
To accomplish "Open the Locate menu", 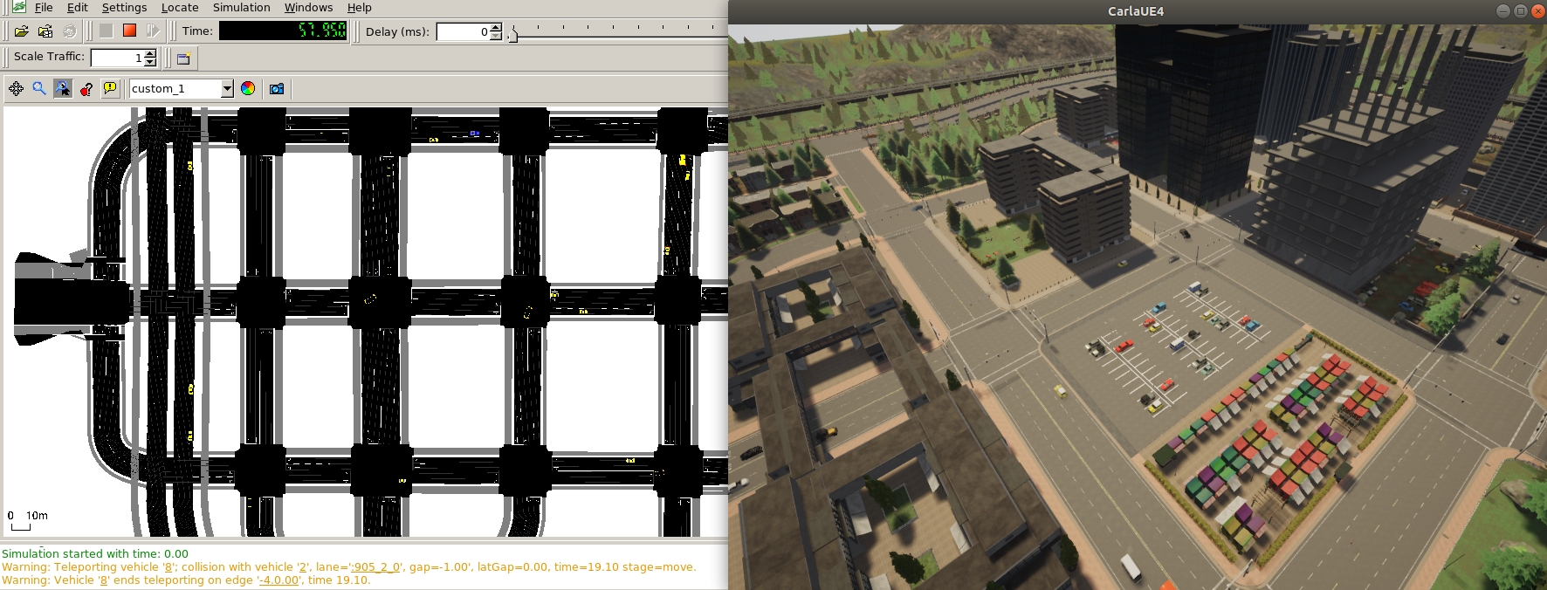I will [179, 8].
